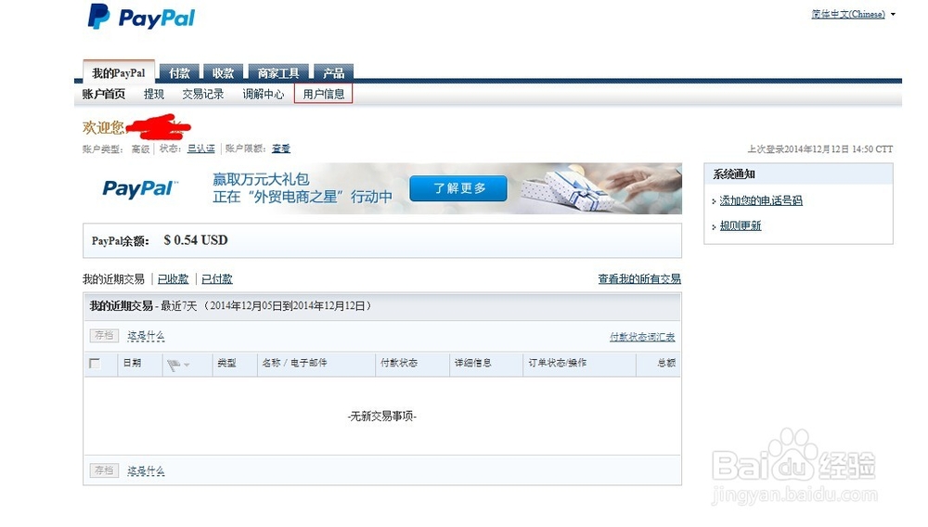The height and width of the screenshot is (527, 928).
Task: Open the 商家工具 tab
Action: (278, 72)
